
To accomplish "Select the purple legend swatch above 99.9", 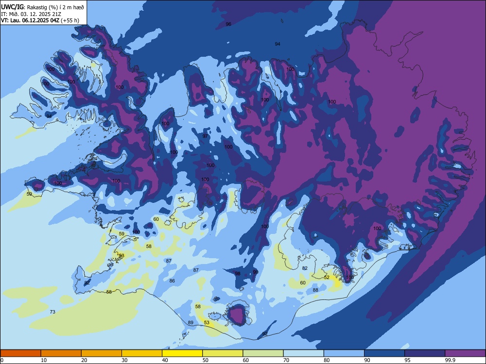I will pos(465,353).
